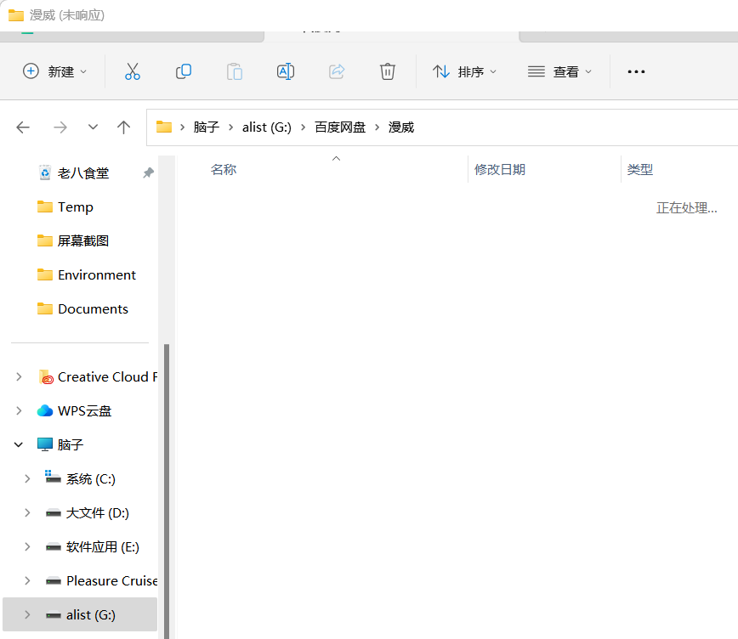Click the Paste clipboard icon
This screenshot has height=639, width=738.
click(x=235, y=72)
